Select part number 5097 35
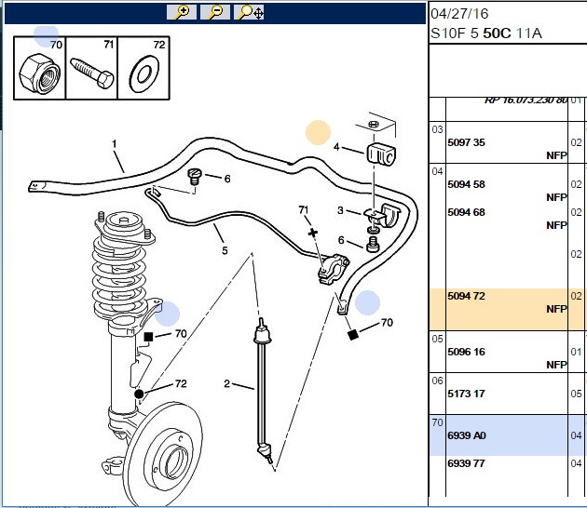 pyautogui.click(x=466, y=142)
